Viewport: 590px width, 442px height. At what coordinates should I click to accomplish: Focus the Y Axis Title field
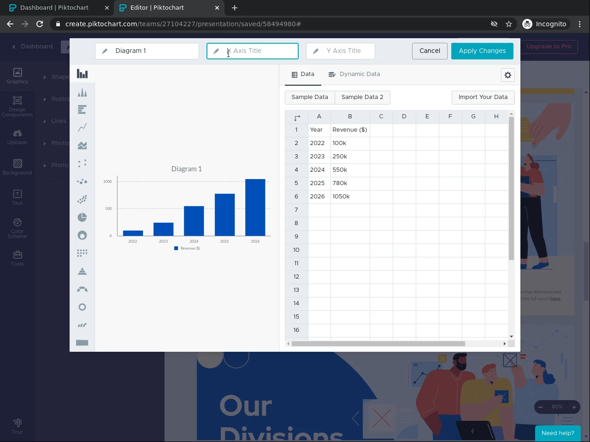341,51
